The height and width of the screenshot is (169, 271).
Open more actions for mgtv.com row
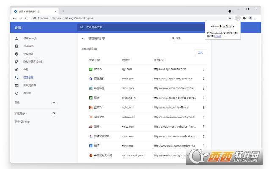pos(204,107)
